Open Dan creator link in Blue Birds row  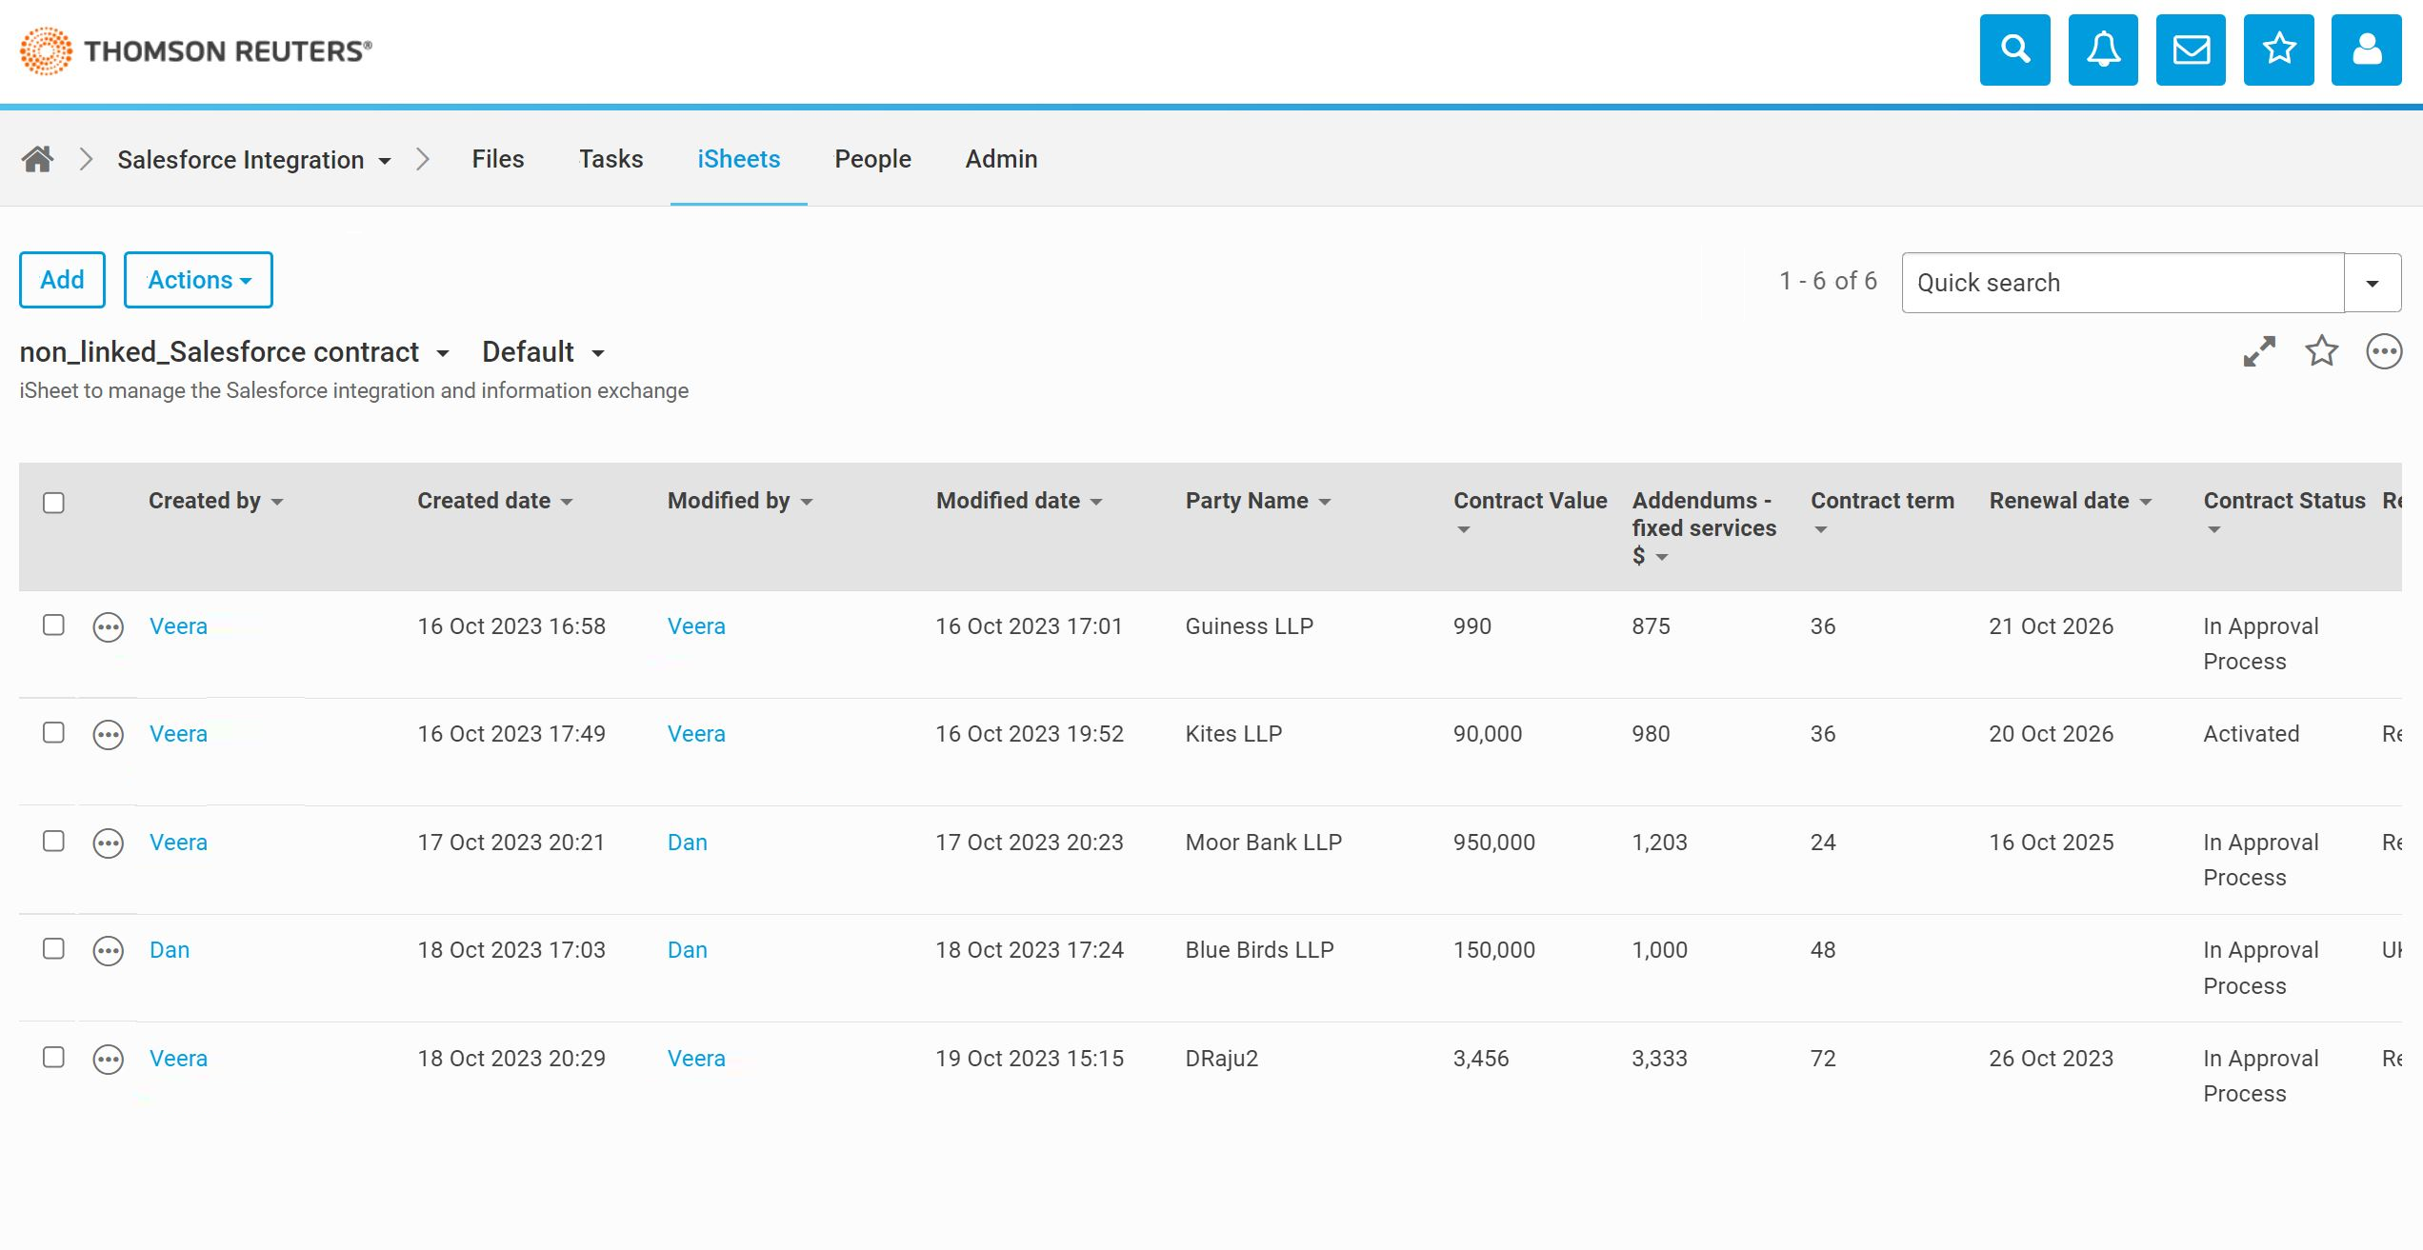(x=170, y=950)
